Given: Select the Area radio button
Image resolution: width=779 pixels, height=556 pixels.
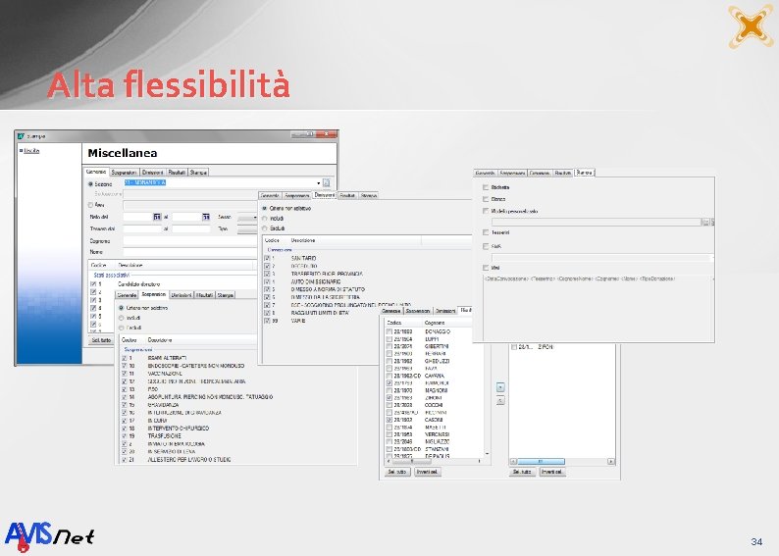Looking at the screenshot, I should 90,205.
